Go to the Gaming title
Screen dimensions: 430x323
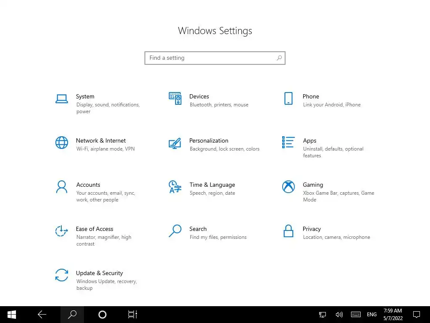coord(313,185)
